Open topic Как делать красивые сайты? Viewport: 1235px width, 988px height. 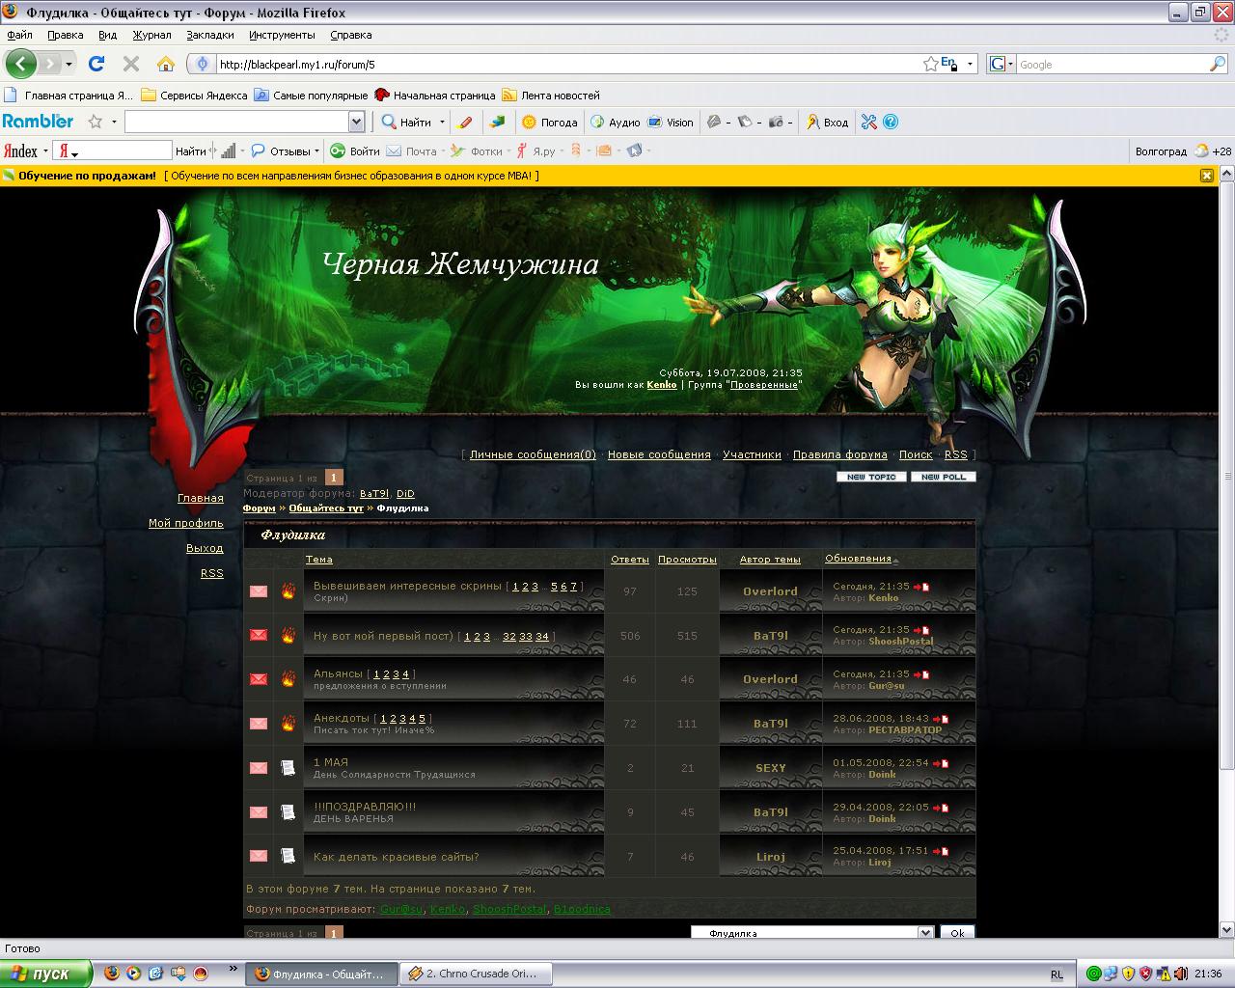tap(397, 857)
